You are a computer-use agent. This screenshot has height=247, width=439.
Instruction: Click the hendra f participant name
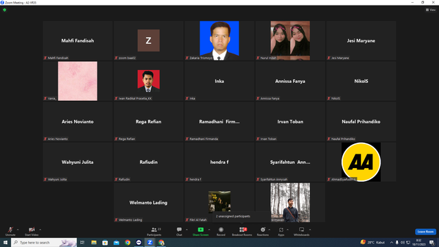[219, 162]
